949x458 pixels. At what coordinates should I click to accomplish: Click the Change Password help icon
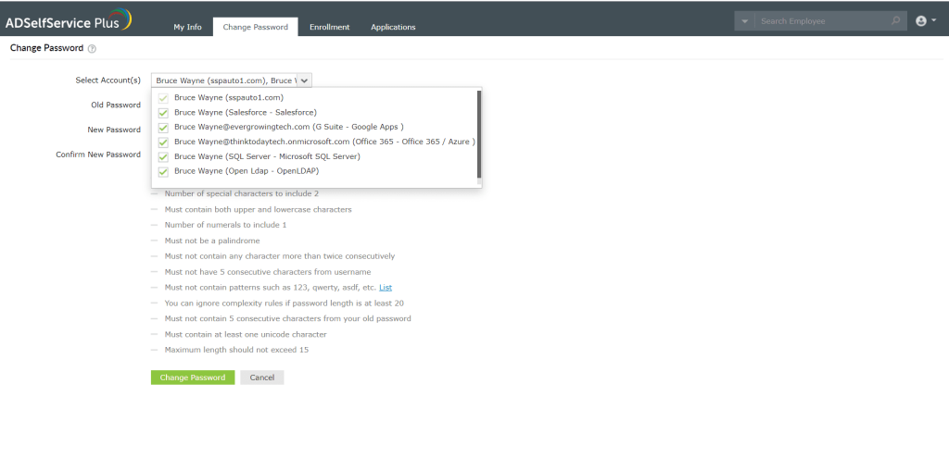92,48
